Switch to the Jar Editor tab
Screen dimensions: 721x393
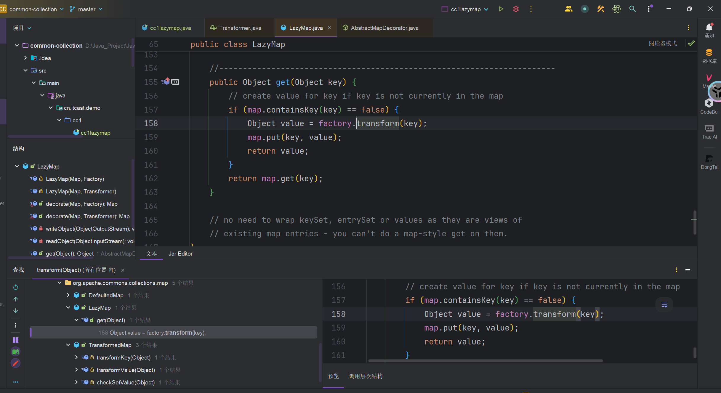[180, 254]
